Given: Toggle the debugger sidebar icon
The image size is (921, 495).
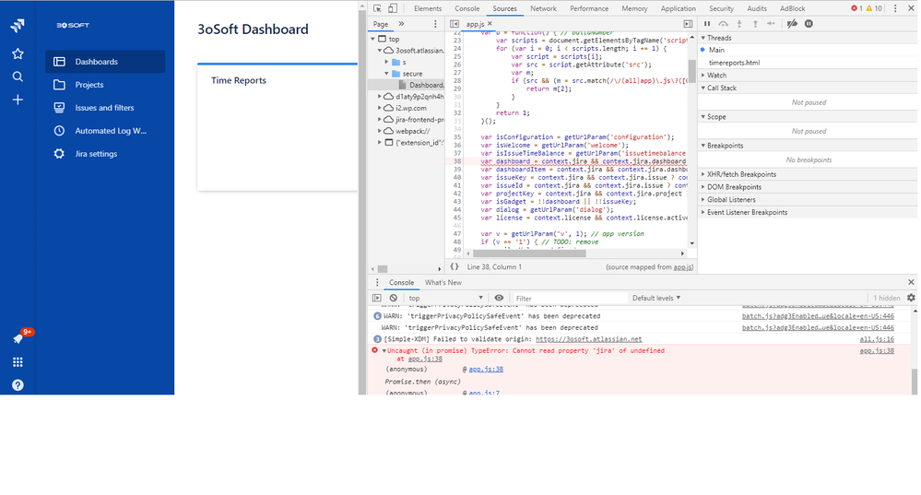Looking at the screenshot, I should [688, 24].
